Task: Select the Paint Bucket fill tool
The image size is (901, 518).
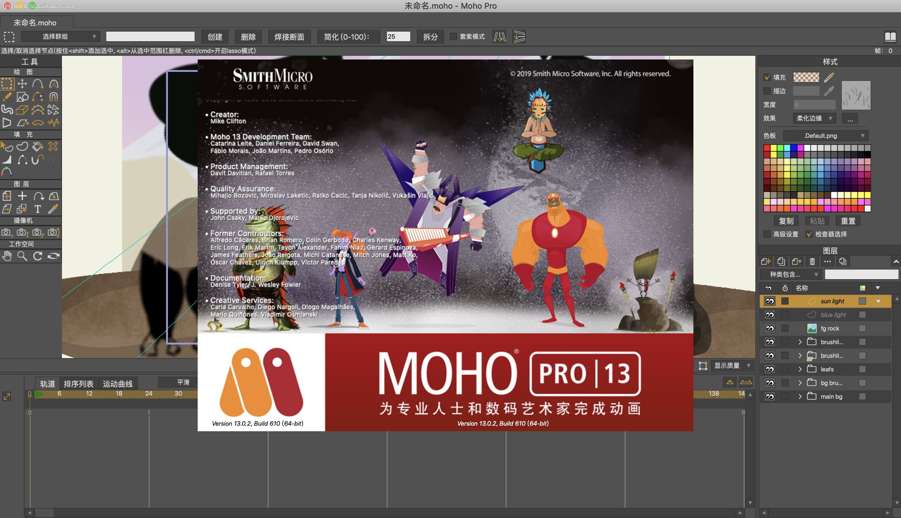Action: (x=38, y=146)
